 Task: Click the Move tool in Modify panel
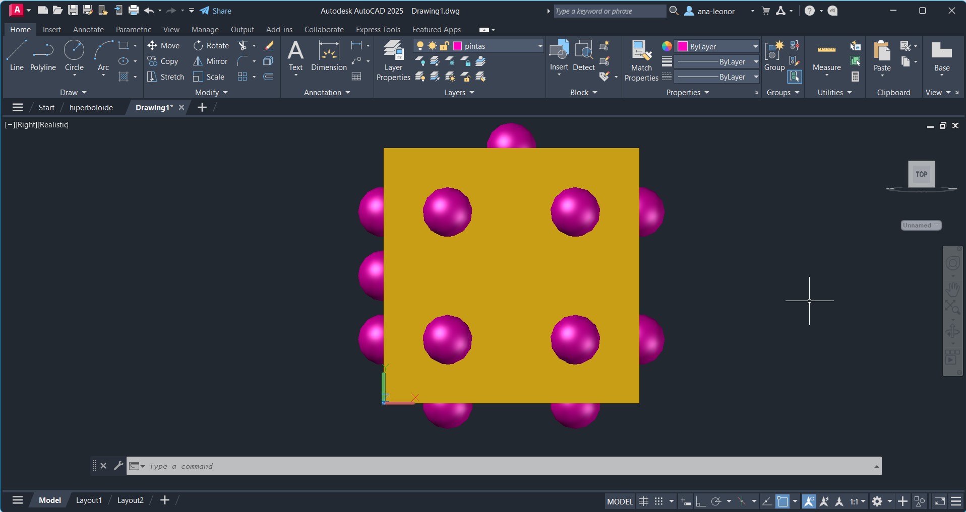[x=163, y=46]
